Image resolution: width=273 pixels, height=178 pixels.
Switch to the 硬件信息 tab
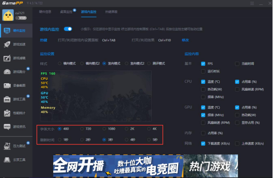tap(45, 12)
